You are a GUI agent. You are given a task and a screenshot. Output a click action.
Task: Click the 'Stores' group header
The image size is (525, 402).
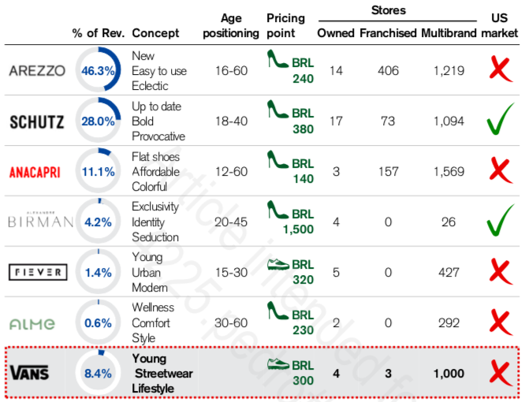coord(389,10)
